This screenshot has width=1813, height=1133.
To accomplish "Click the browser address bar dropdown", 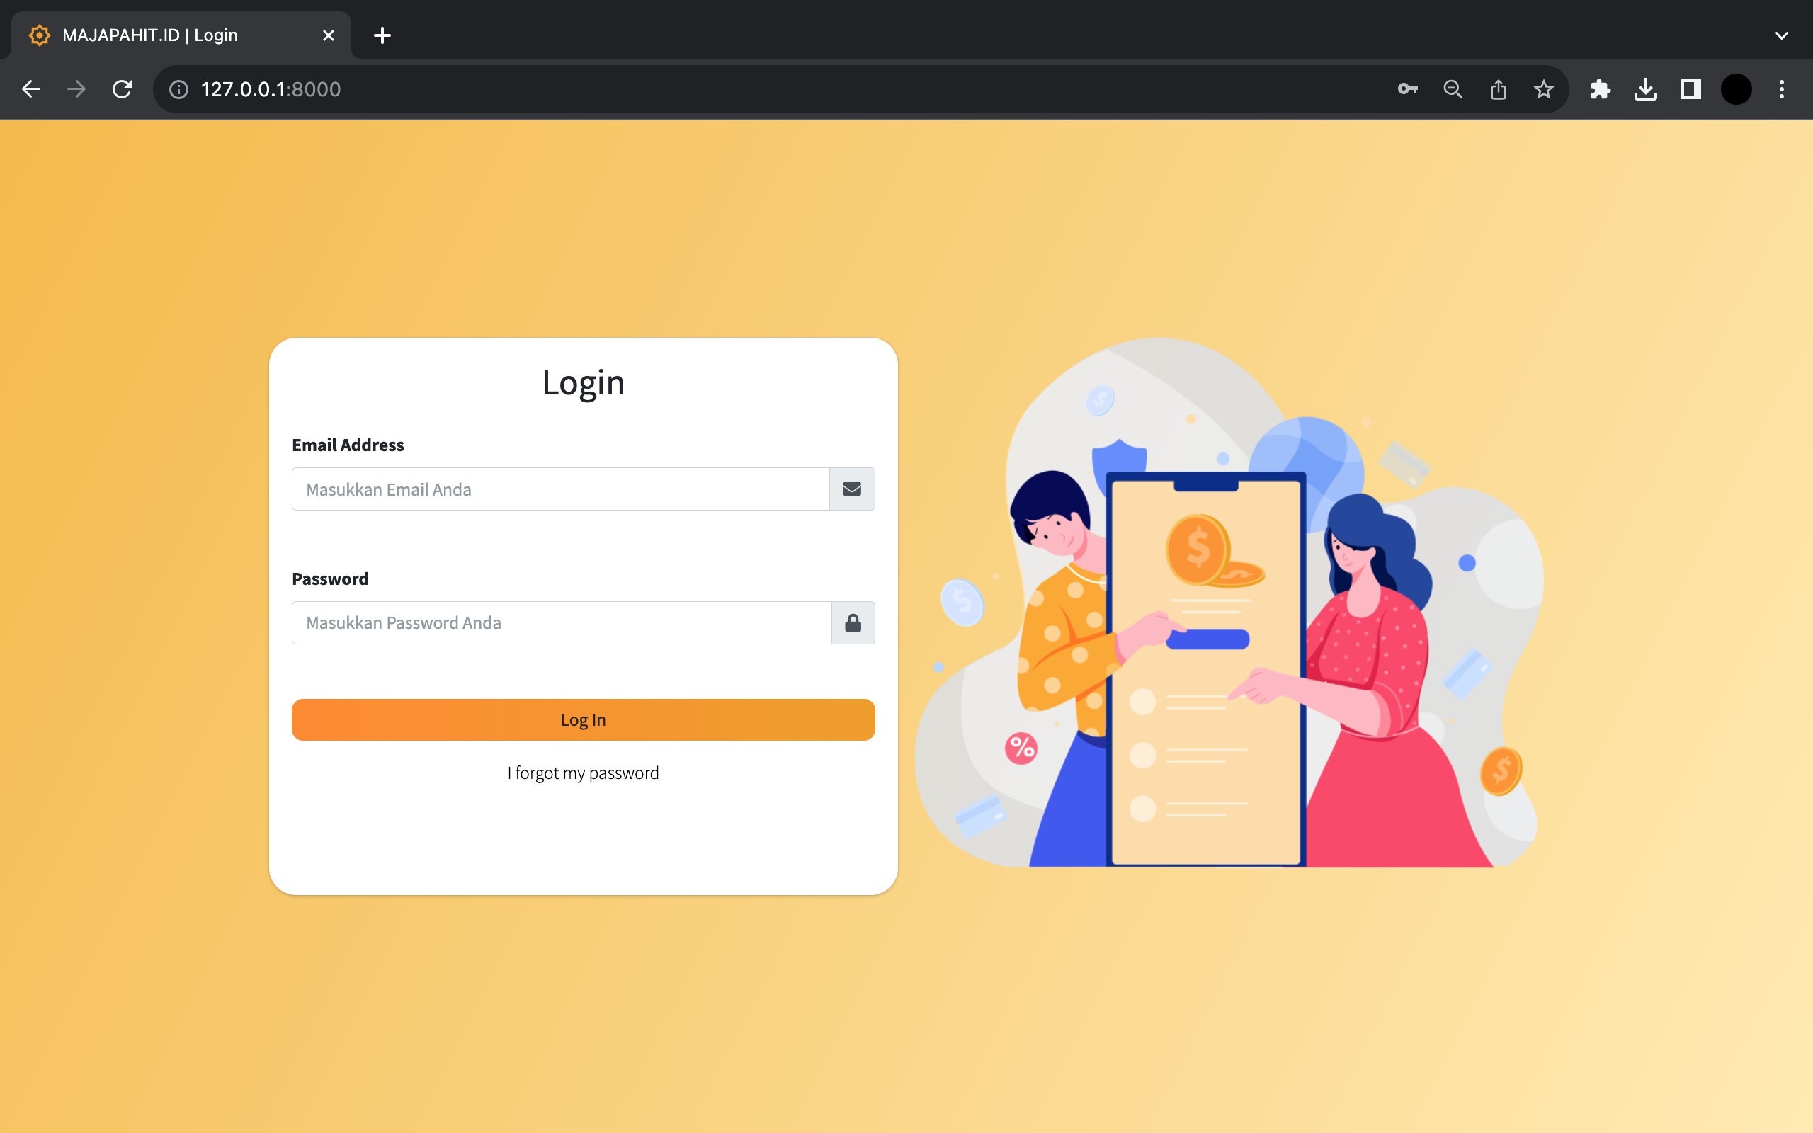I will click(x=1783, y=35).
